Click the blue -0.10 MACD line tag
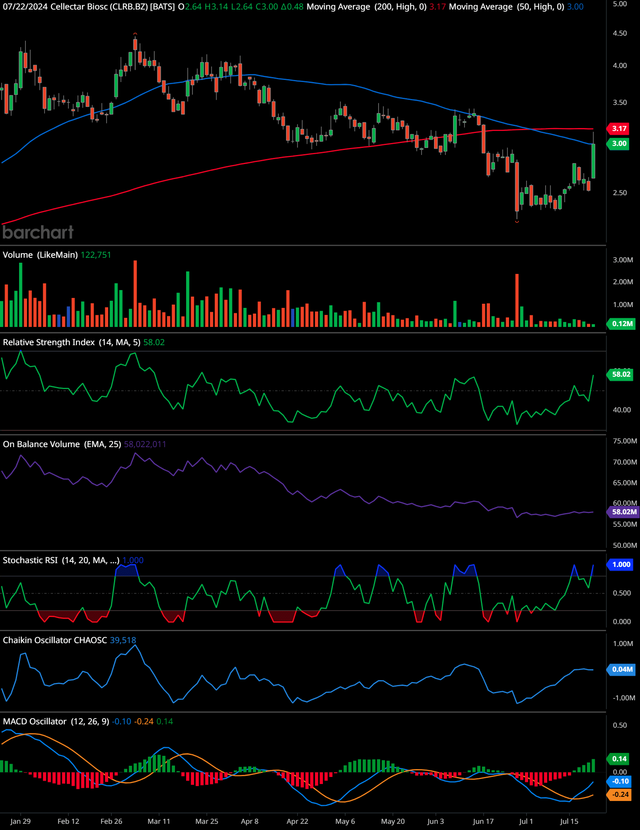 619,782
